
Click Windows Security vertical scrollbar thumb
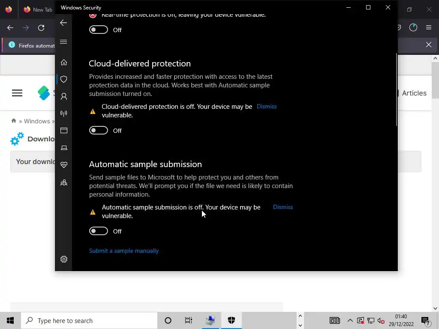(x=397, y=90)
